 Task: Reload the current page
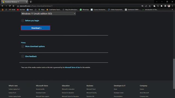pyautogui.click(x=10, y=6)
